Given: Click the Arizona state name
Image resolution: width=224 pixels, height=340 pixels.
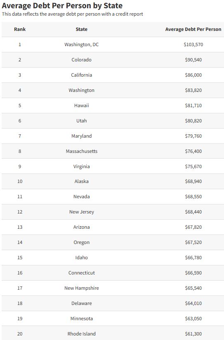Looking at the screenshot, I should click(x=81, y=227).
